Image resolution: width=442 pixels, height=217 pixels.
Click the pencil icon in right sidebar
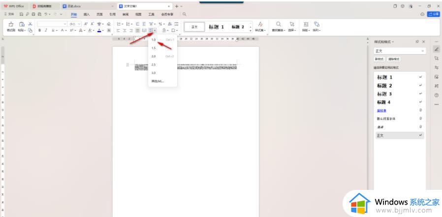pyautogui.click(x=437, y=50)
